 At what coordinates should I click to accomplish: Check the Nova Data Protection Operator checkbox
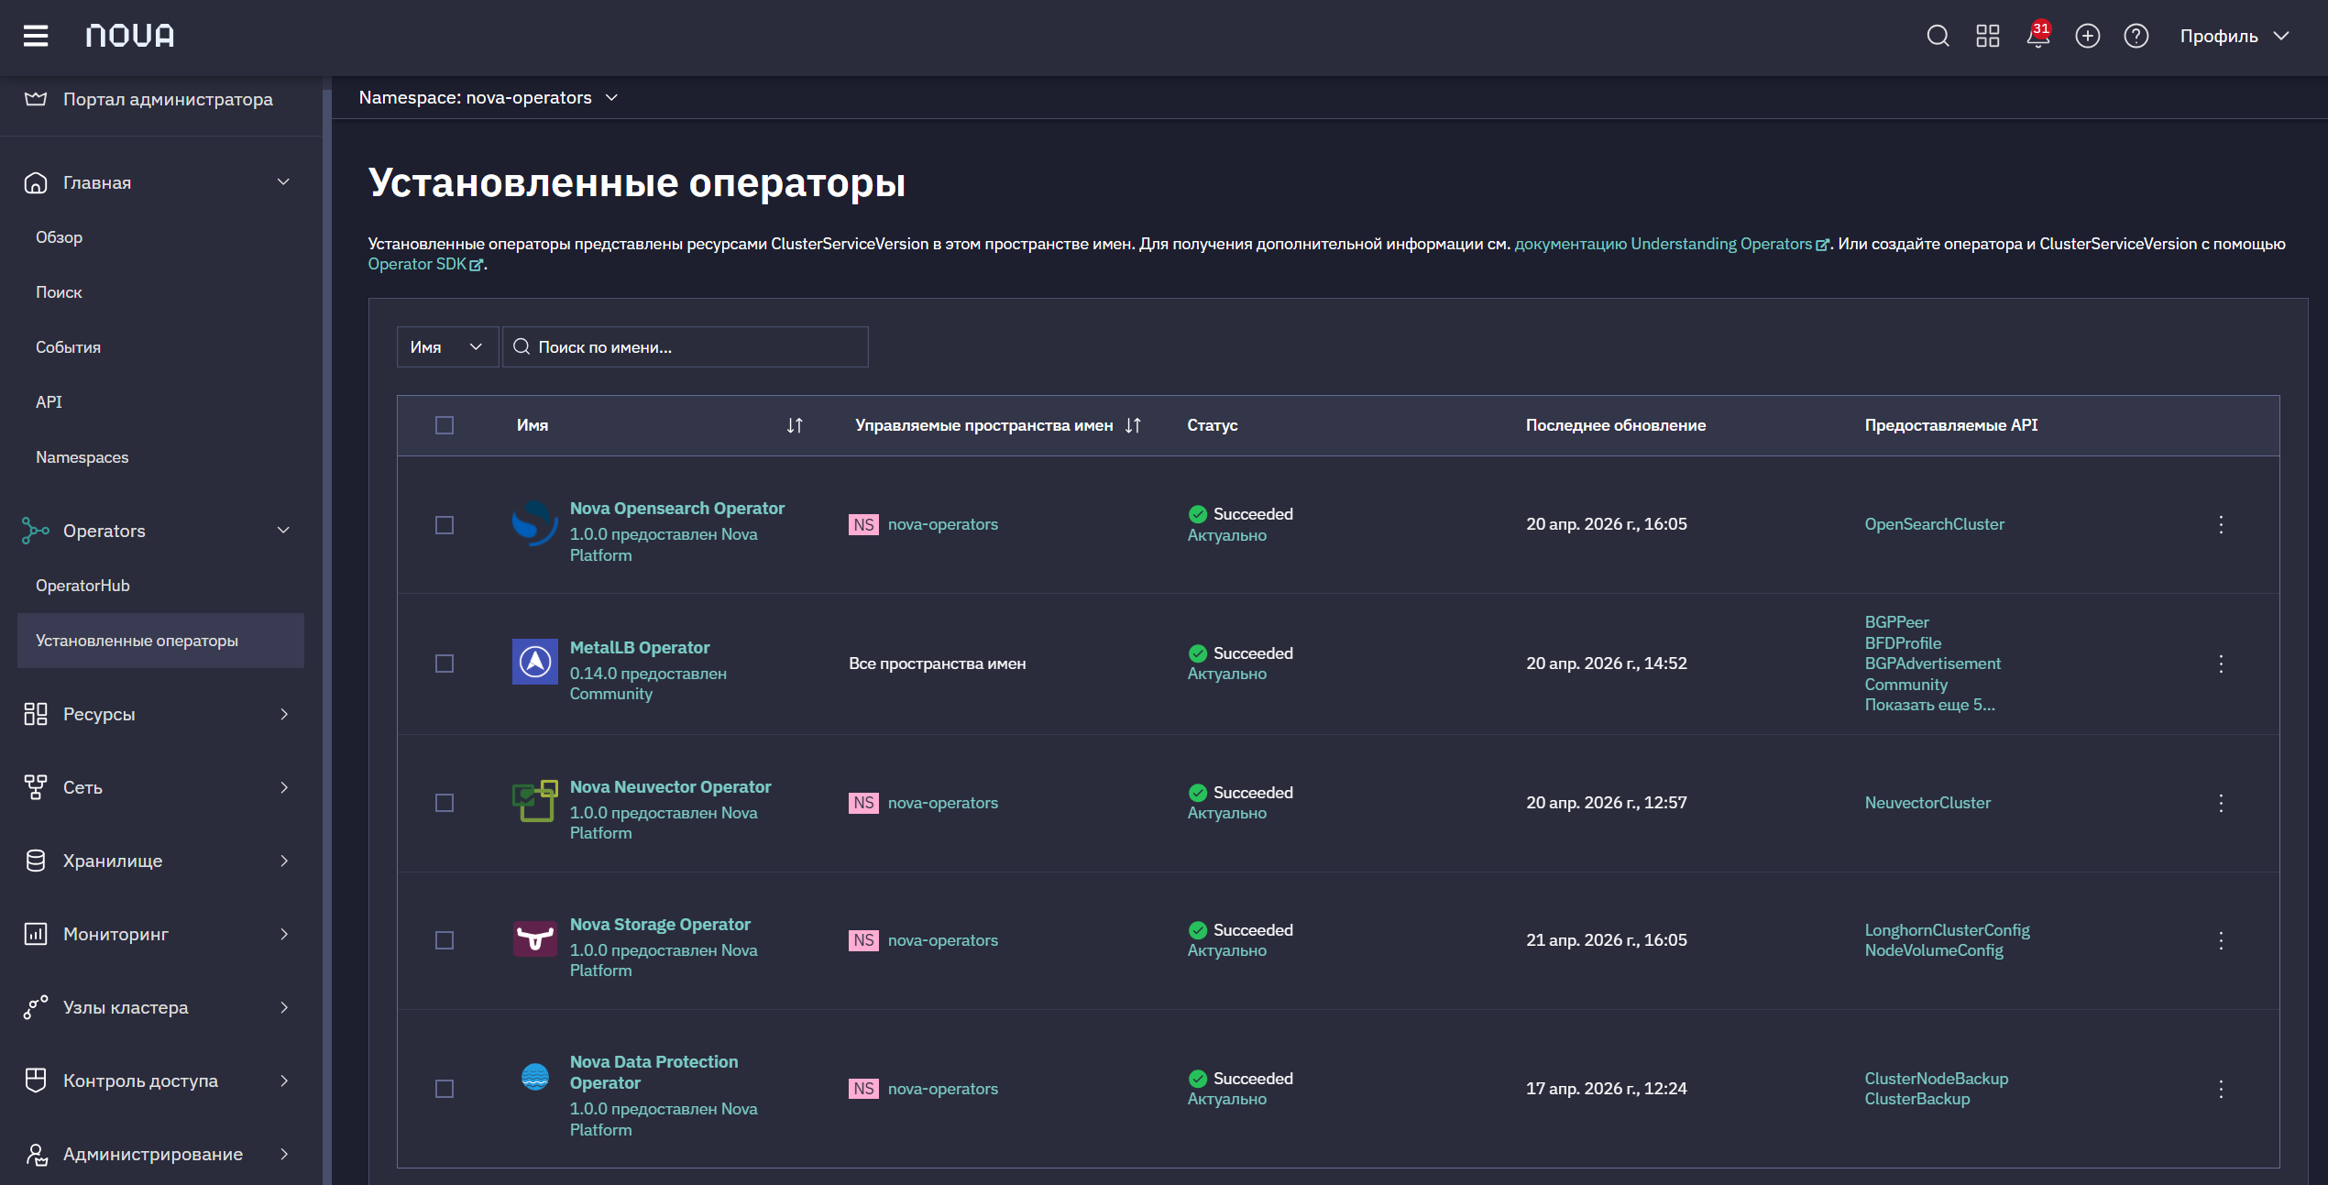pos(445,1089)
